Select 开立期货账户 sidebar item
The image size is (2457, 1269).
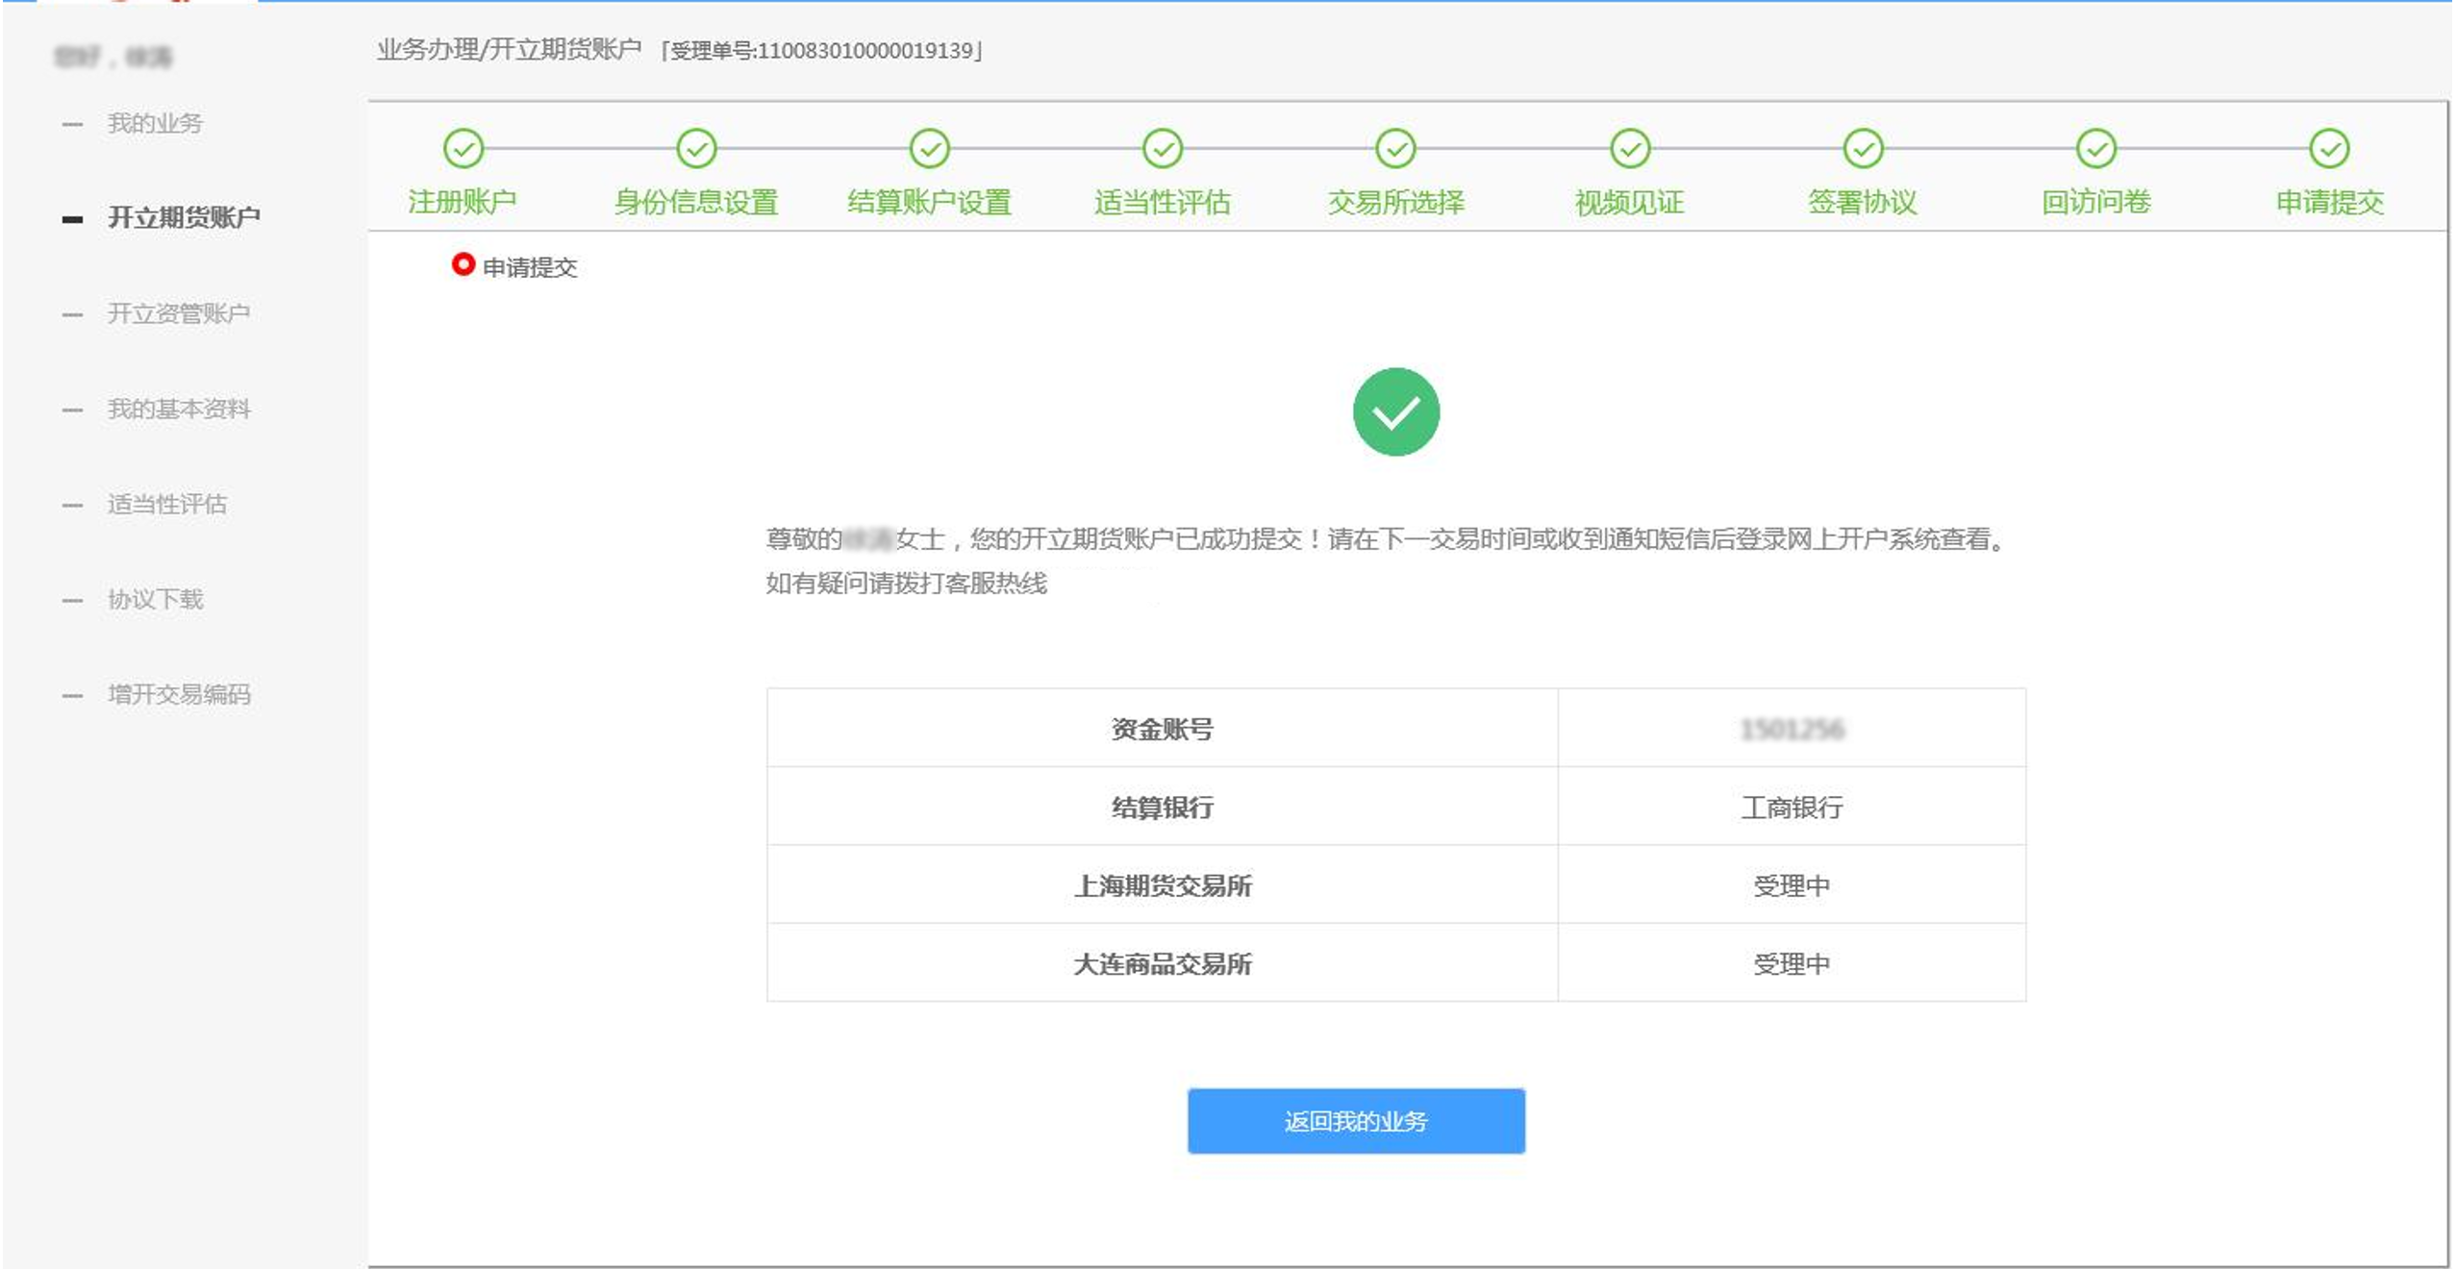pyautogui.click(x=183, y=217)
